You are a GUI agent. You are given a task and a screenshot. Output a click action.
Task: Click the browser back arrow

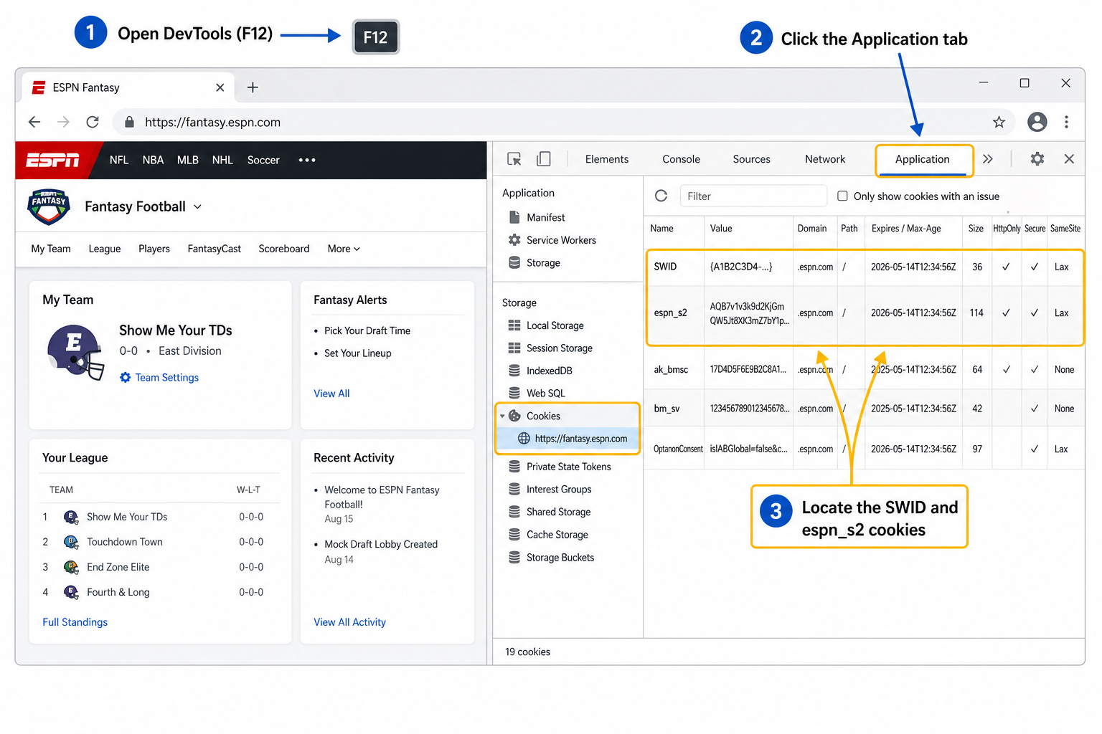(34, 122)
